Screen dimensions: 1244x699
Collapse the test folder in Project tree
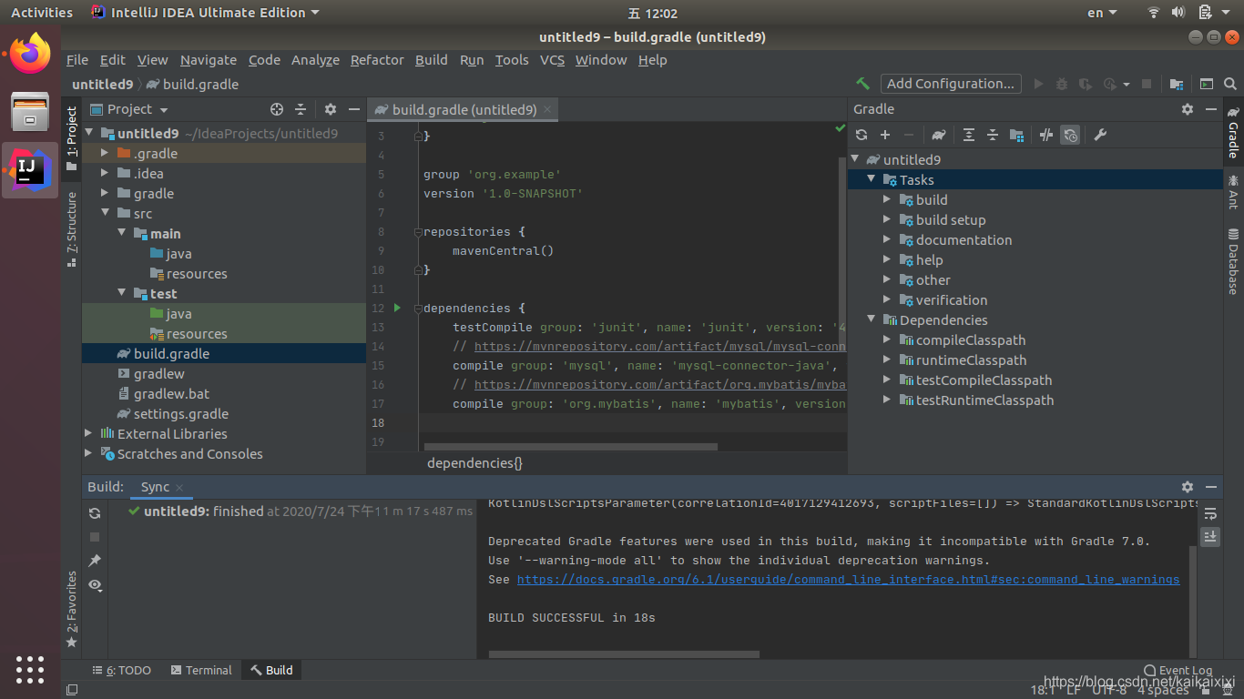tap(122, 294)
